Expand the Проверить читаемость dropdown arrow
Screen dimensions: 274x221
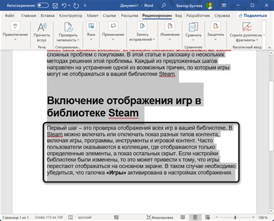[x=78, y=40]
